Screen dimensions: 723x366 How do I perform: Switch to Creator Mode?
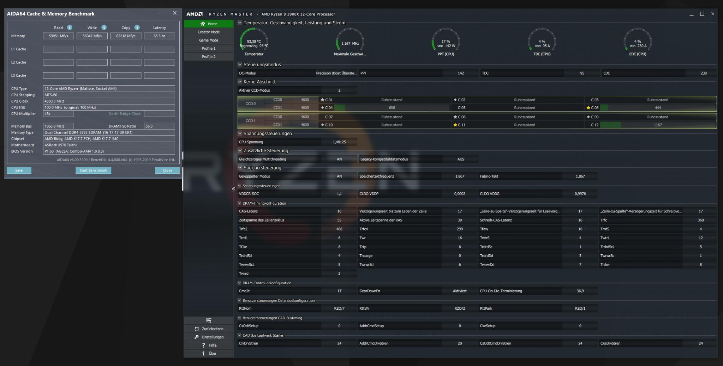(209, 32)
